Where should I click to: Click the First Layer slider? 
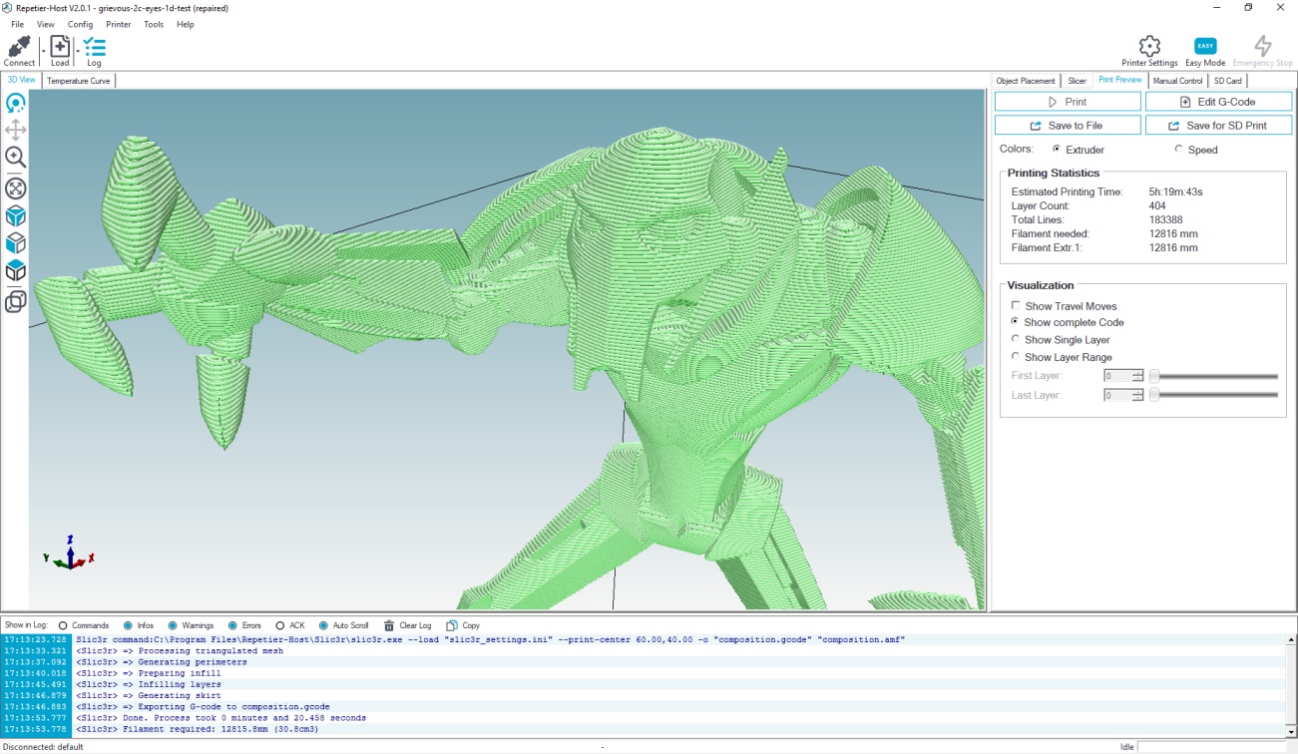pyautogui.click(x=1214, y=376)
